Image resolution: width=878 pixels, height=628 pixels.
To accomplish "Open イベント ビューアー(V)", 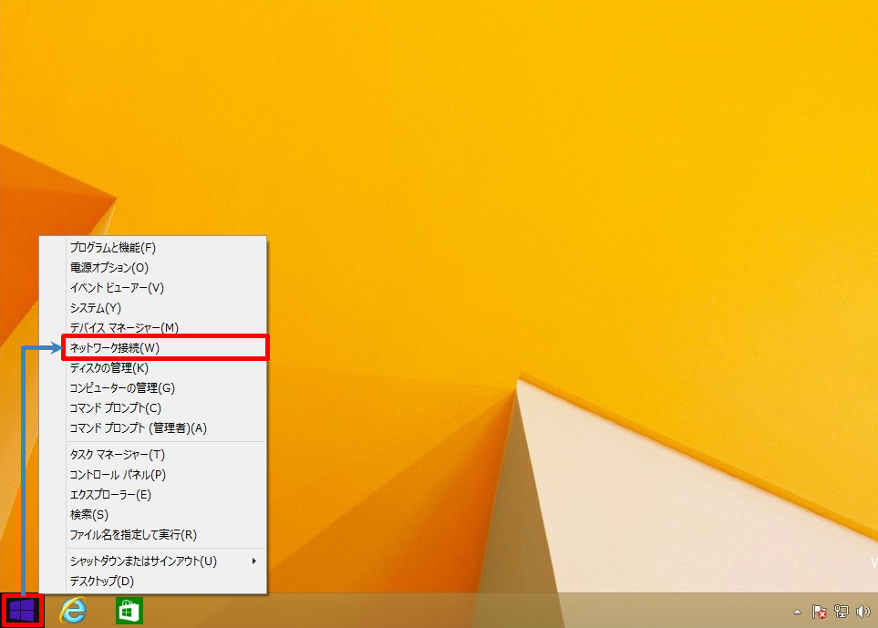I will coord(153,288).
